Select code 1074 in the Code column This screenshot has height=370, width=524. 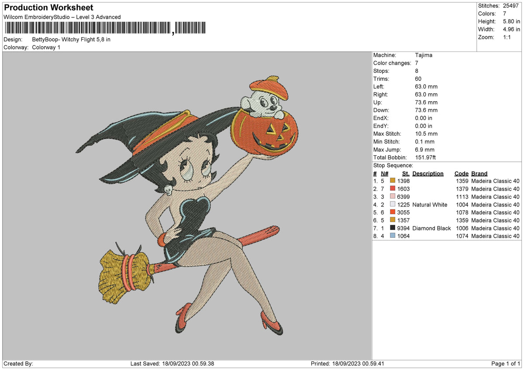(x=462, y=236)
